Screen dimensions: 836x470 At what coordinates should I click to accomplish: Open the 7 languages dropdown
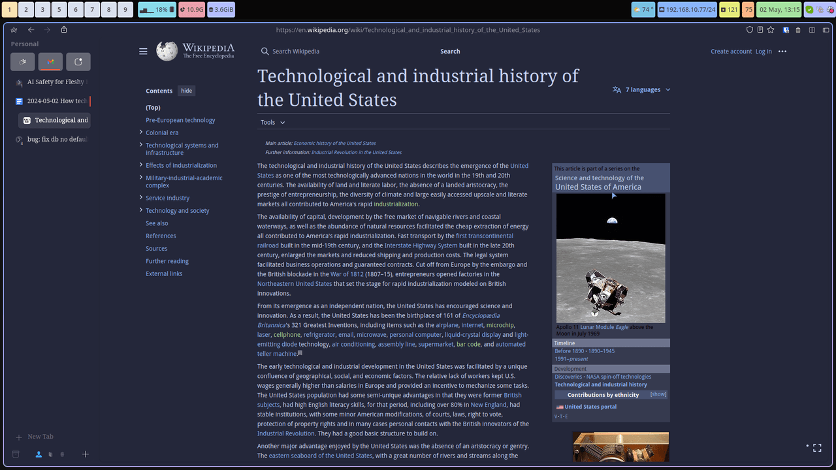(x=641, y=89)
